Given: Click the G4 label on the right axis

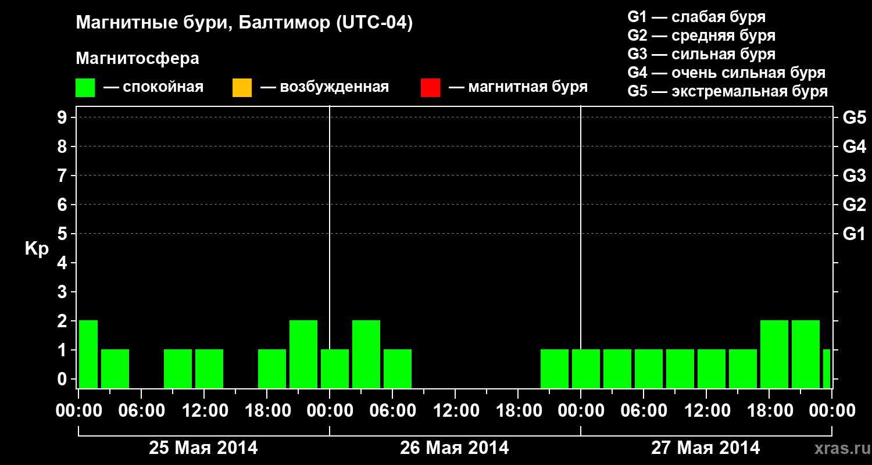Looking at the screenshot, I should [854, 146].
